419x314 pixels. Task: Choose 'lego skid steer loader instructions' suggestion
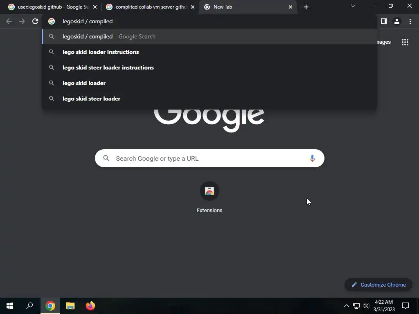209,67
